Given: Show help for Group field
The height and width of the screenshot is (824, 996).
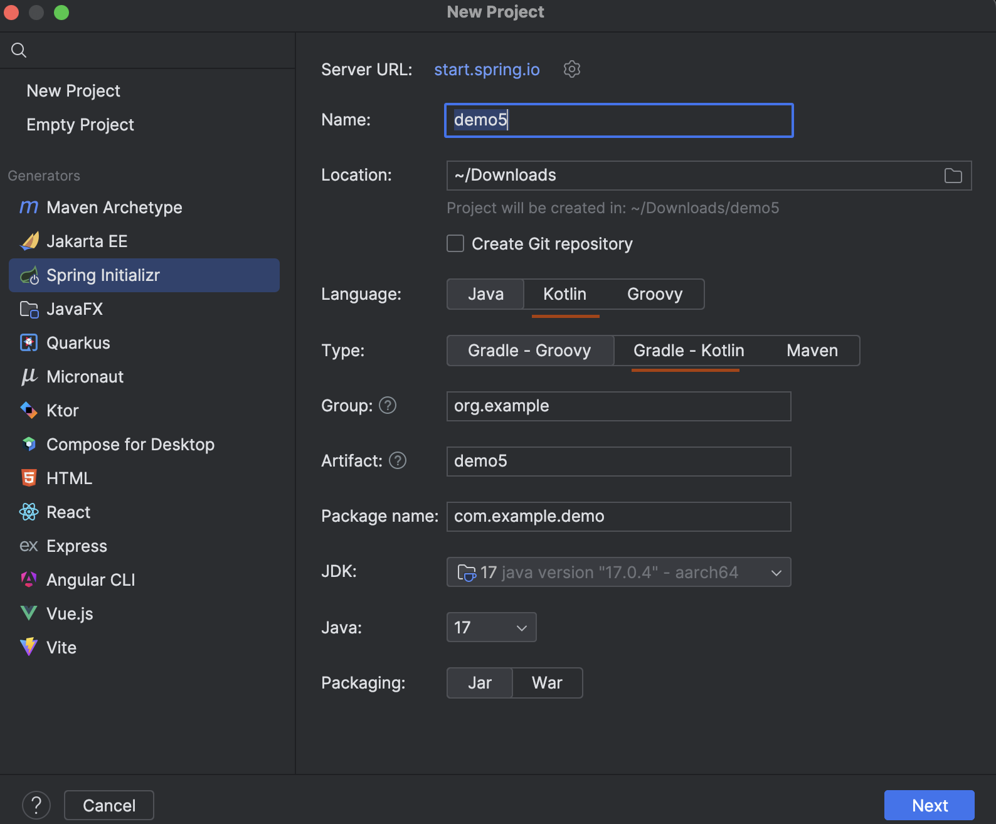Looking at the screenshot, I should [x=388, y=406].
